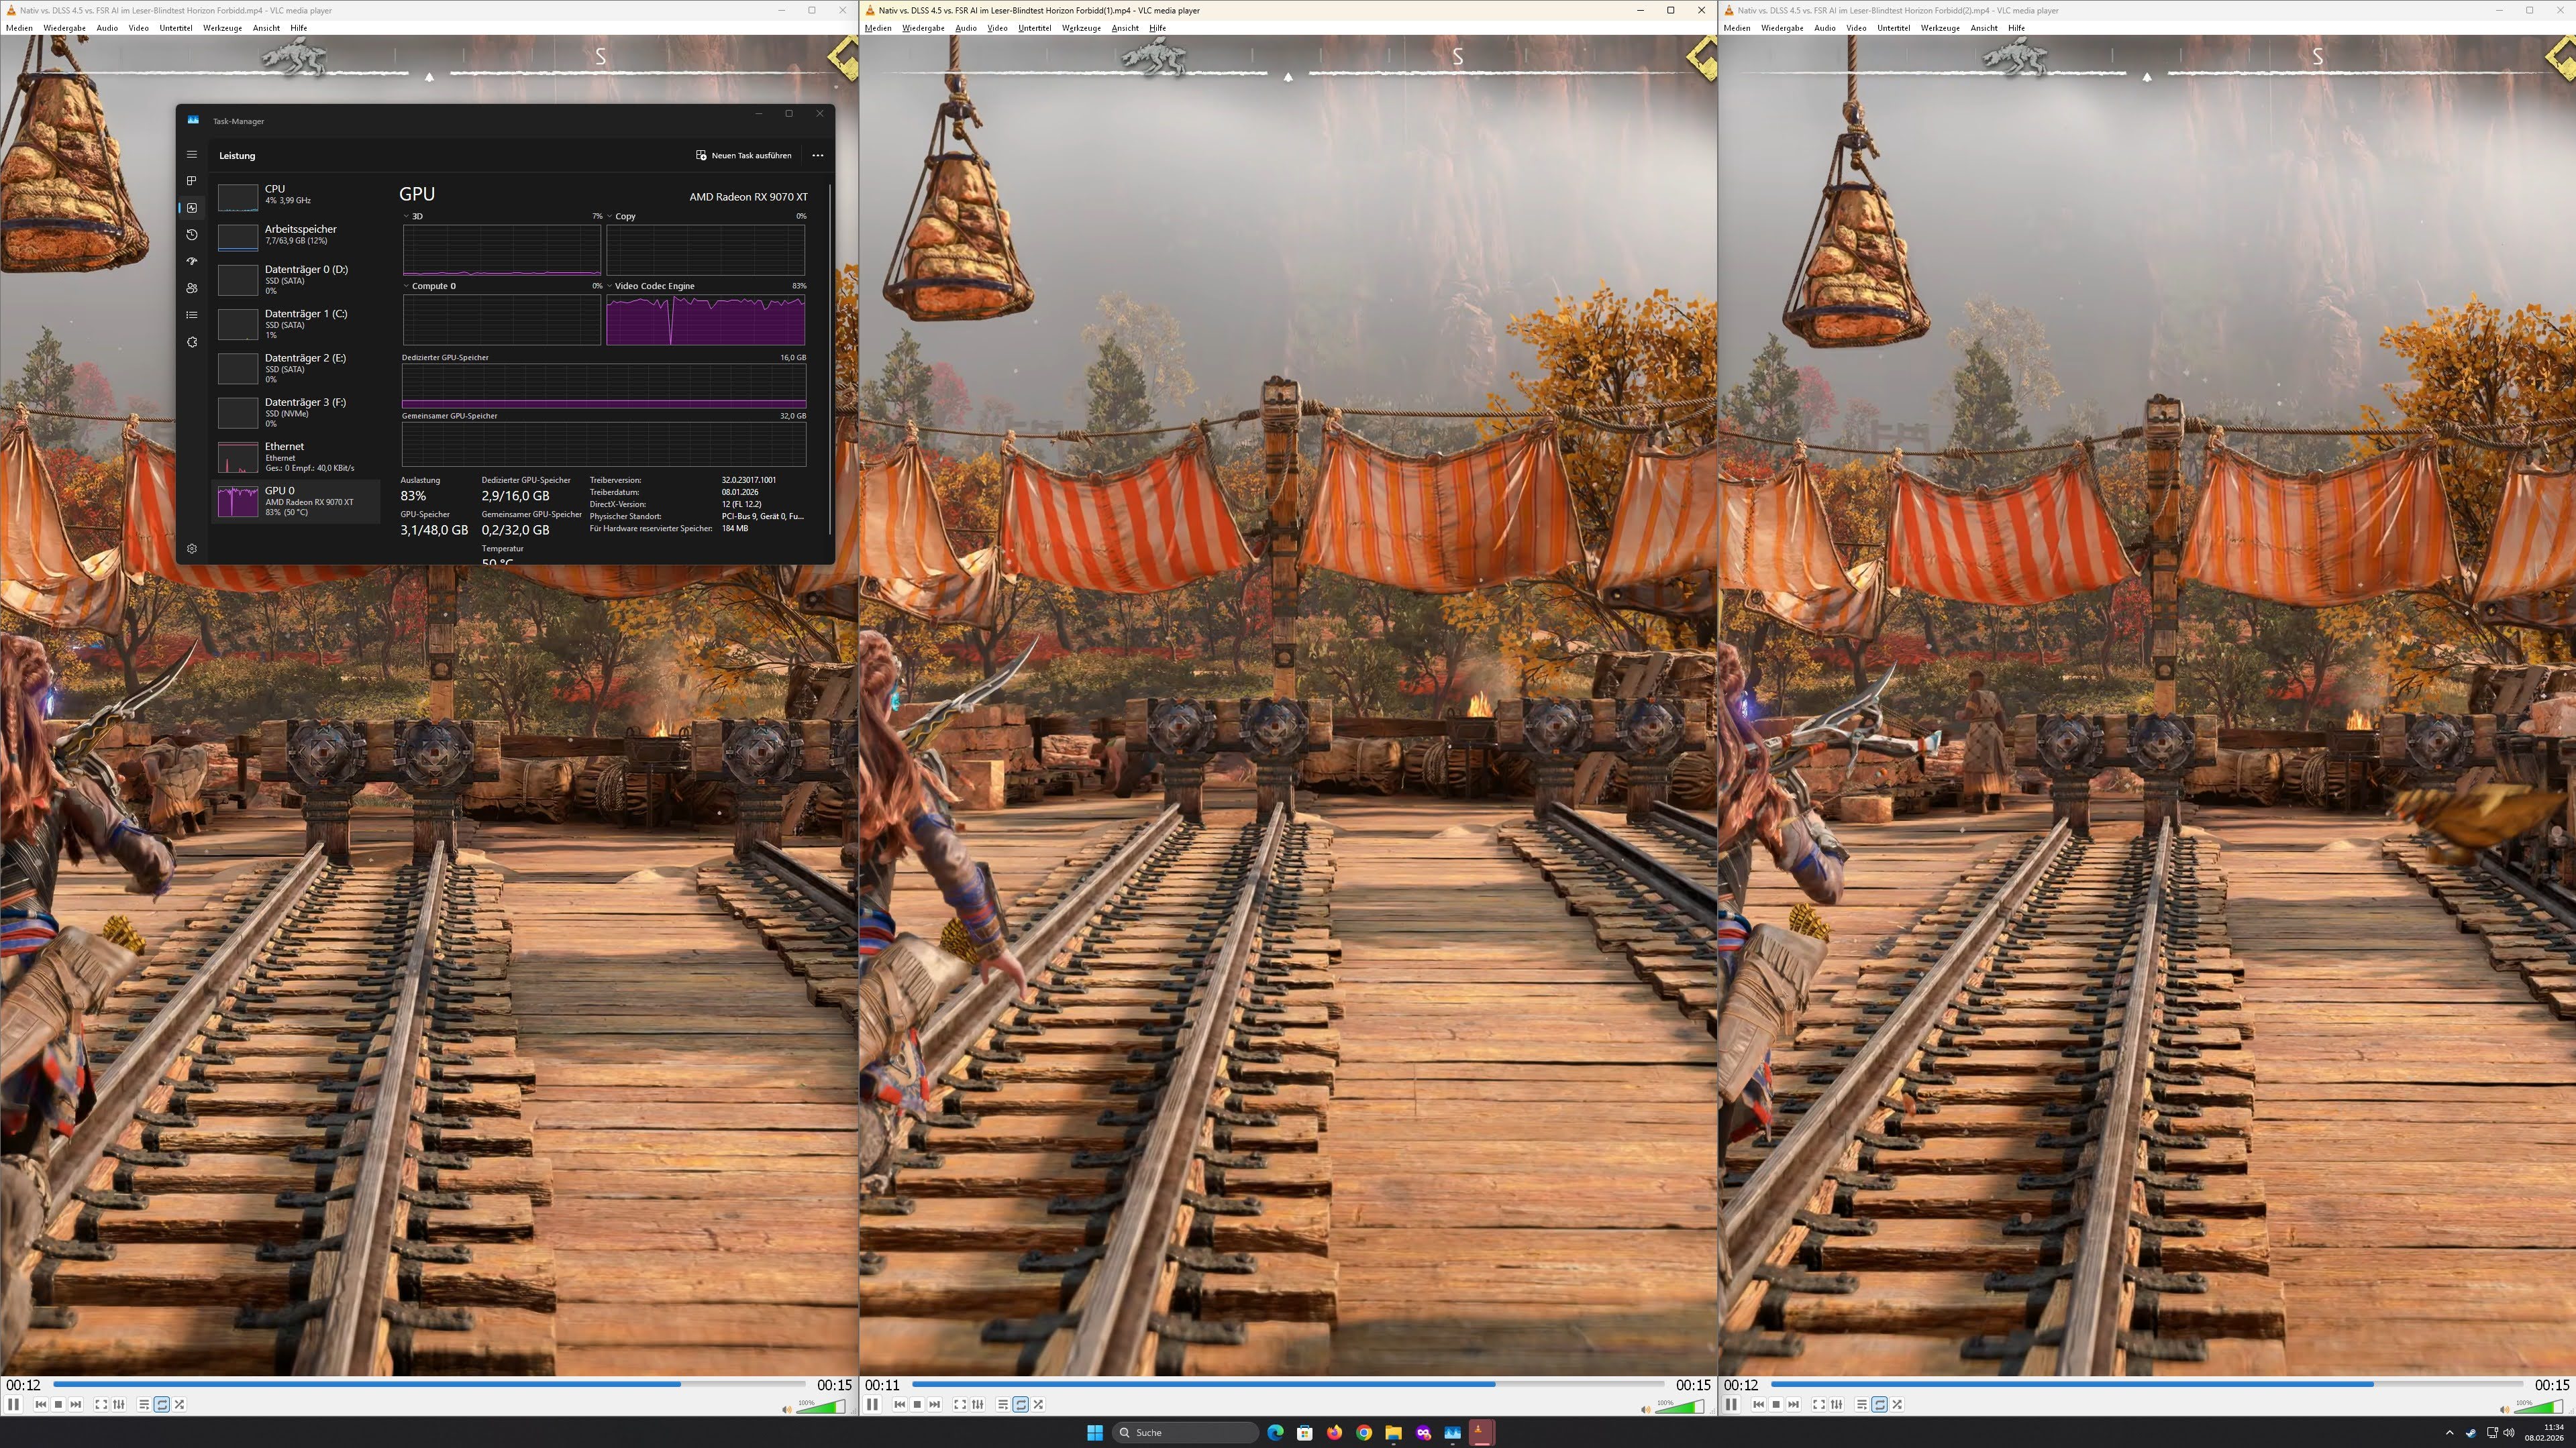
Task: Select the Performance tab icon in Task Manager sidebar
Action: pyautogui.click(x=192, y=208)
